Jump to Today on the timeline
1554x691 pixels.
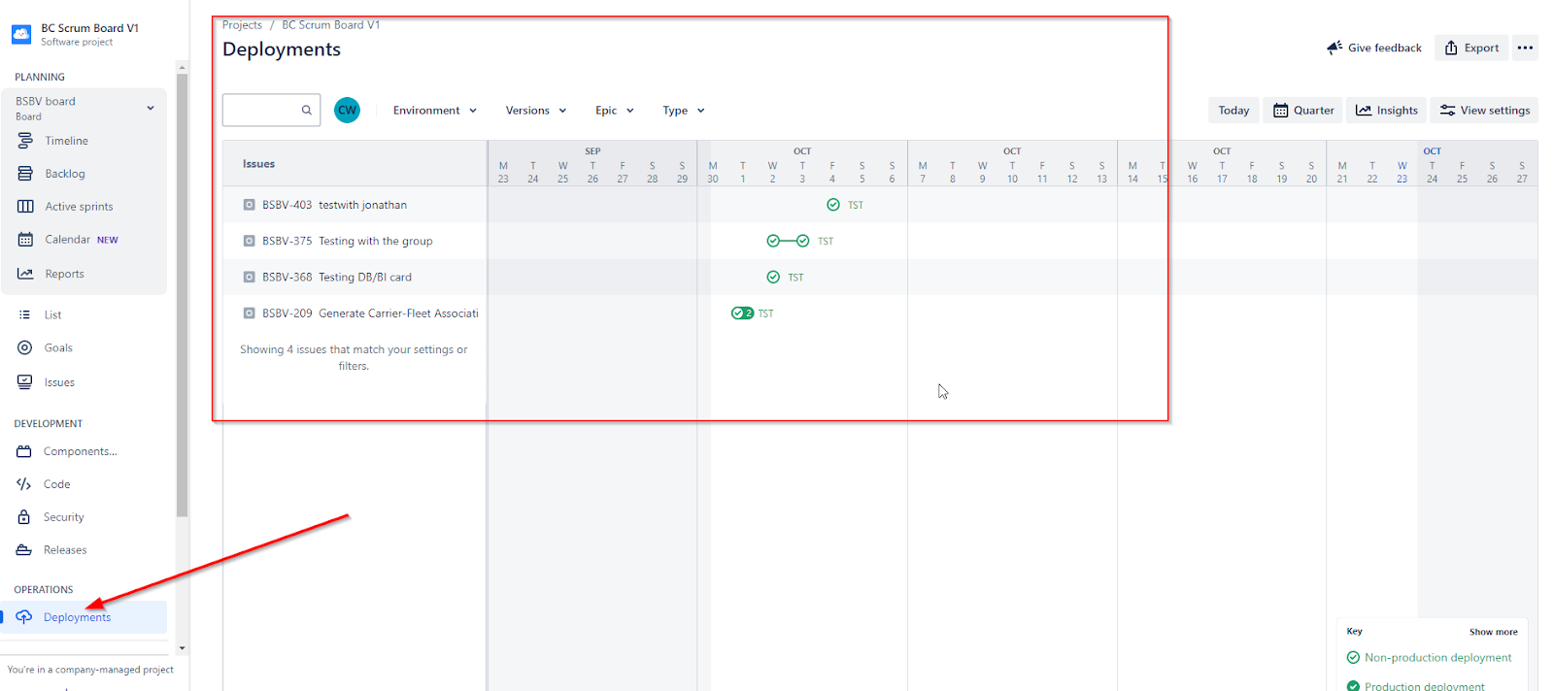click(x=1233, y=111)
